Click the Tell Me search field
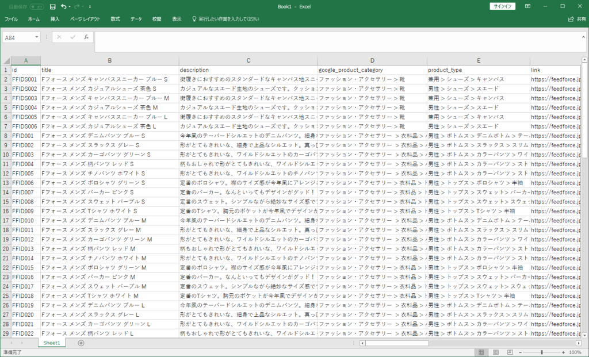589x357 pixels. [228, 19]
